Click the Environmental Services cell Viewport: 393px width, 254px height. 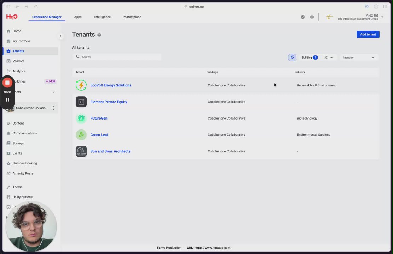coord(313,135)
